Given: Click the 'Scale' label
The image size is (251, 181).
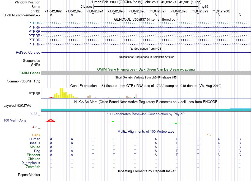Looking at the screenshot, I should [x=36, y=7].
